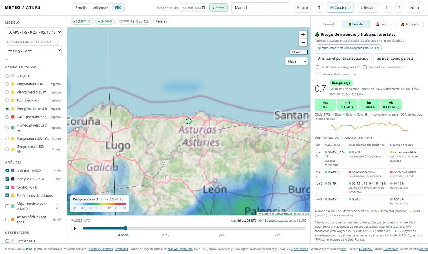This screenshot has width=428, height=254.
Task: Select Temperatura 2 m color field
Action: (x=7, y=84)
